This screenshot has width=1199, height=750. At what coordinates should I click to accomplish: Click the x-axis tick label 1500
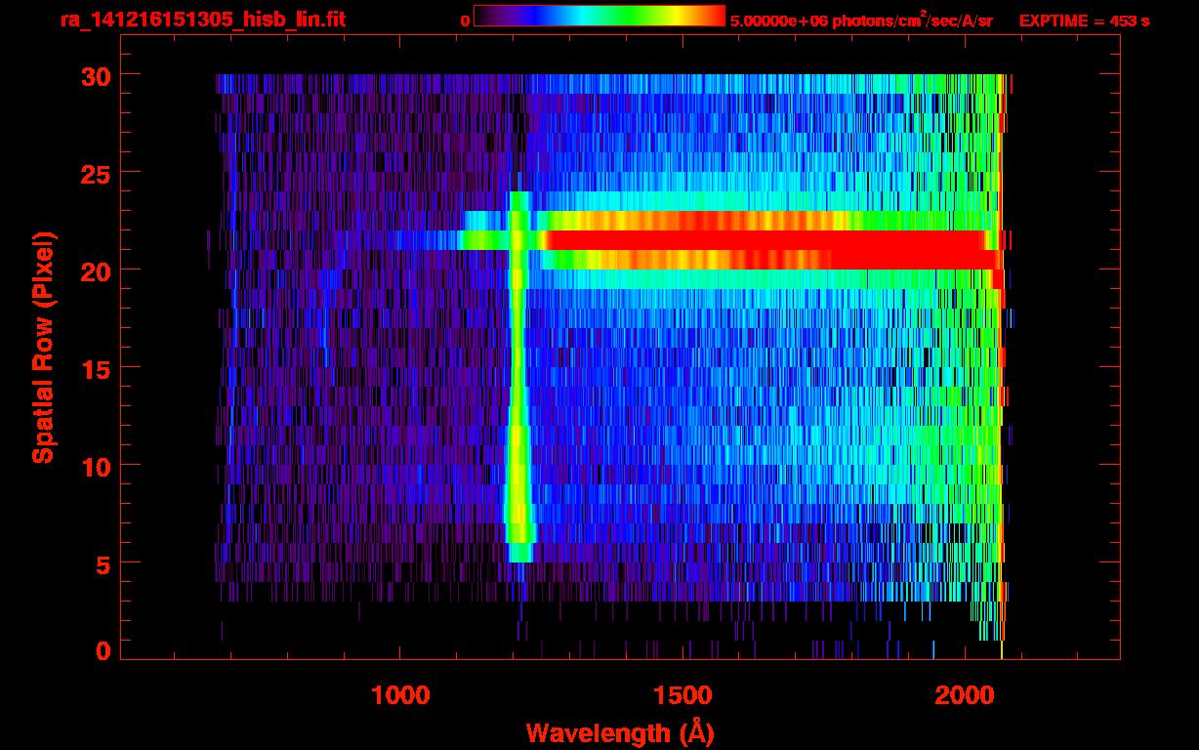(682, 696)
